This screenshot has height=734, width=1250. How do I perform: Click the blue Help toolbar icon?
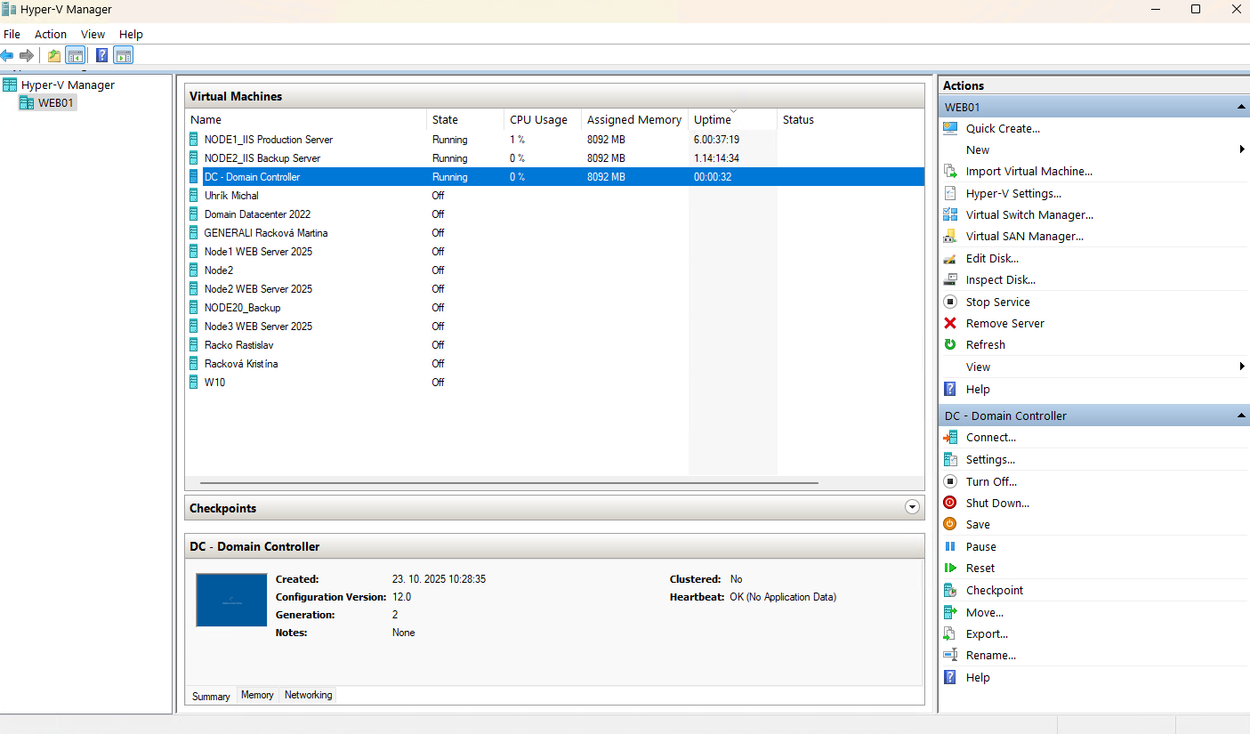101,55
